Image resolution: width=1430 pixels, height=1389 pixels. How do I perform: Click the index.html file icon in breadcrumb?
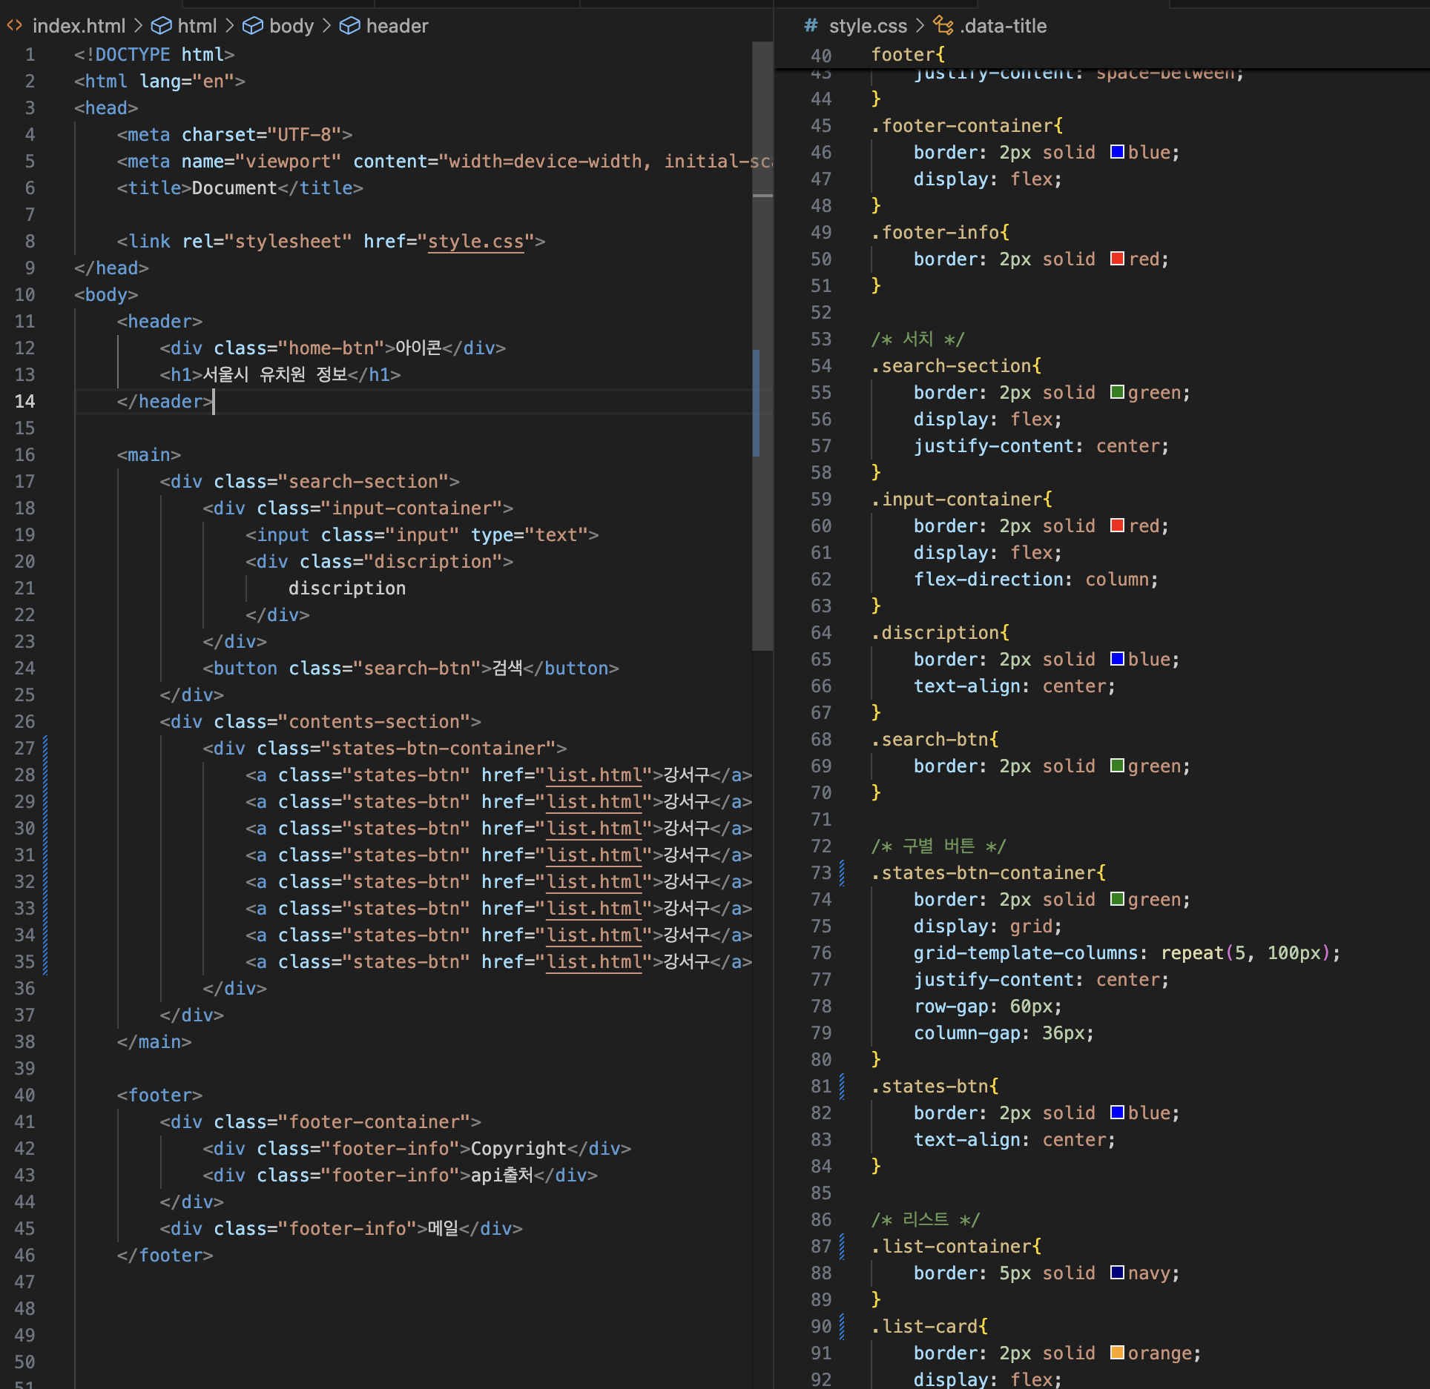pyautogui.click(x=14, y=26)
